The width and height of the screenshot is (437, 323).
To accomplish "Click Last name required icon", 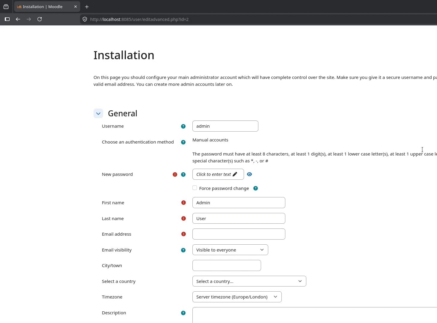I will coord(183,219).
